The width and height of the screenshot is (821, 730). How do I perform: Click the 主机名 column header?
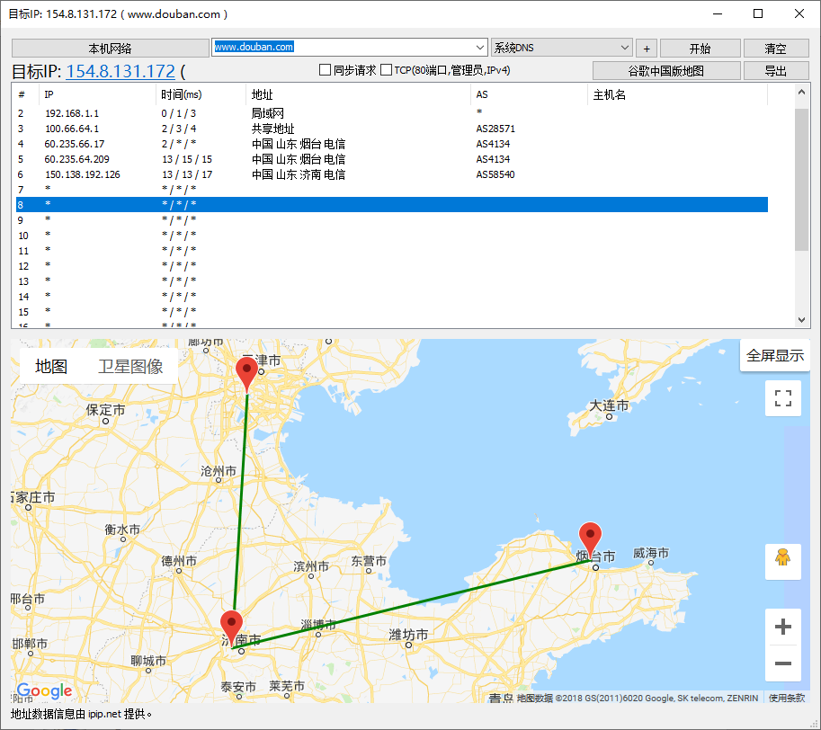677,94
